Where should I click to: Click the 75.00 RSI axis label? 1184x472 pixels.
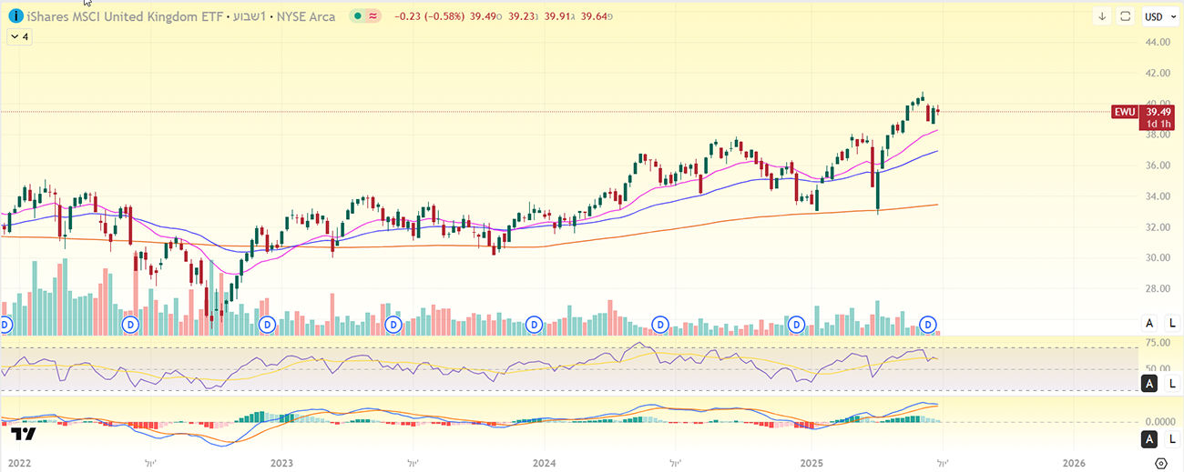[1159, 343]
